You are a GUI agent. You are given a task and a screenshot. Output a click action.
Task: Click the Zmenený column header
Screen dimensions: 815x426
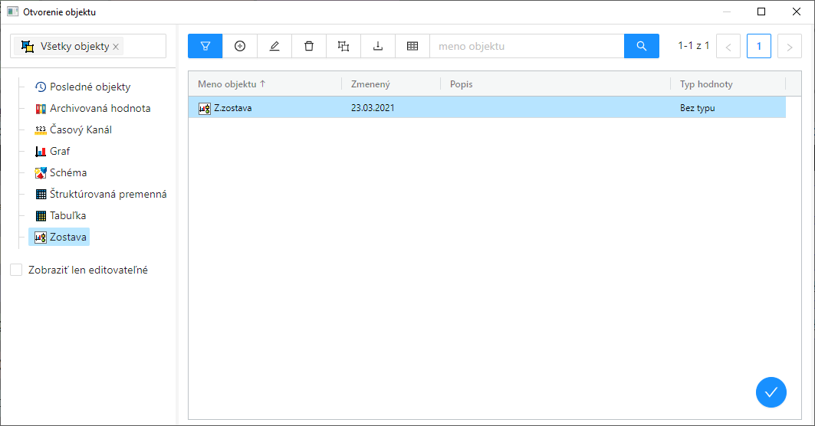[x=370, y=84]
